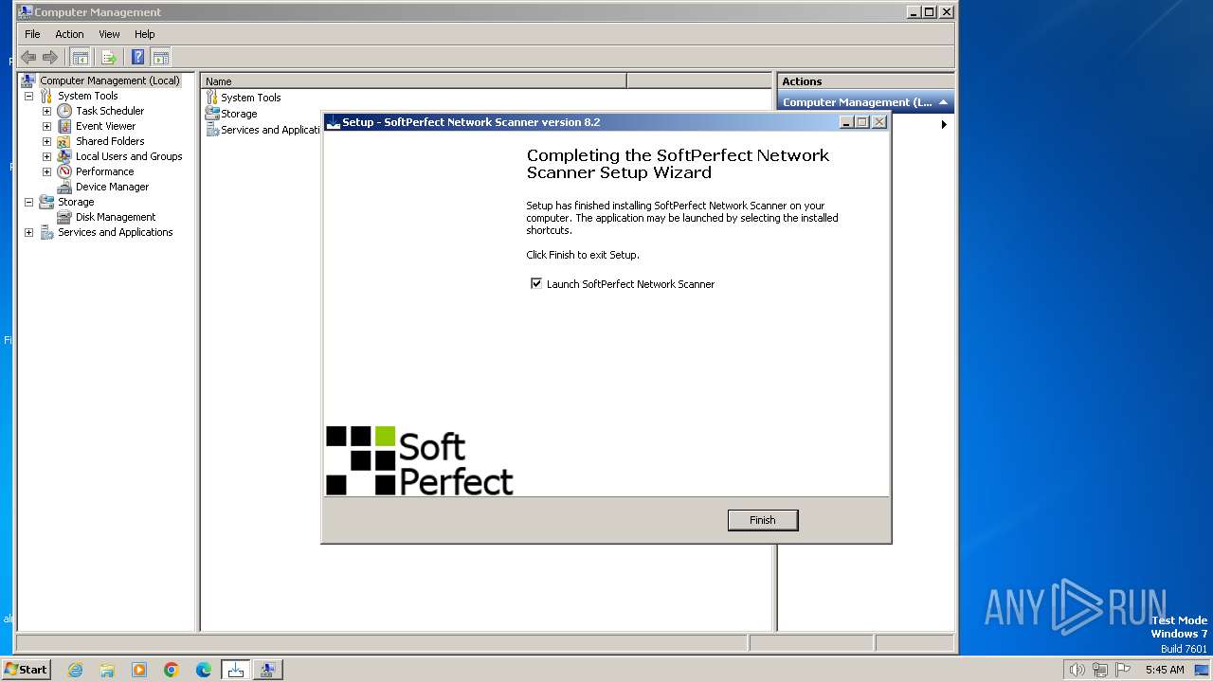Viewport: 1213px width, 682px height.
Task: Click the network tray icon
Action: [x=1100, y=670]
